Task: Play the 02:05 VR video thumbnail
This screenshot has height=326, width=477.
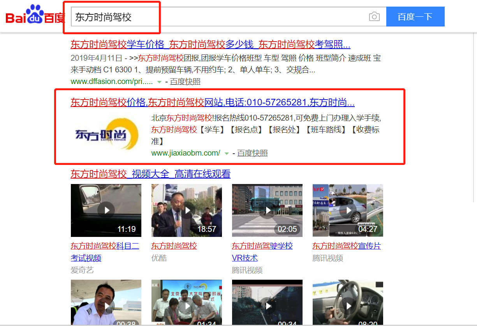Action: [267, 210]
